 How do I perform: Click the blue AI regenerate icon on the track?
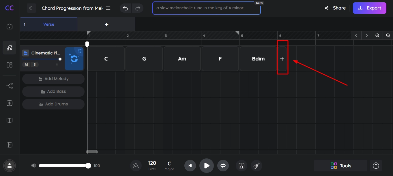pos(74,59)
